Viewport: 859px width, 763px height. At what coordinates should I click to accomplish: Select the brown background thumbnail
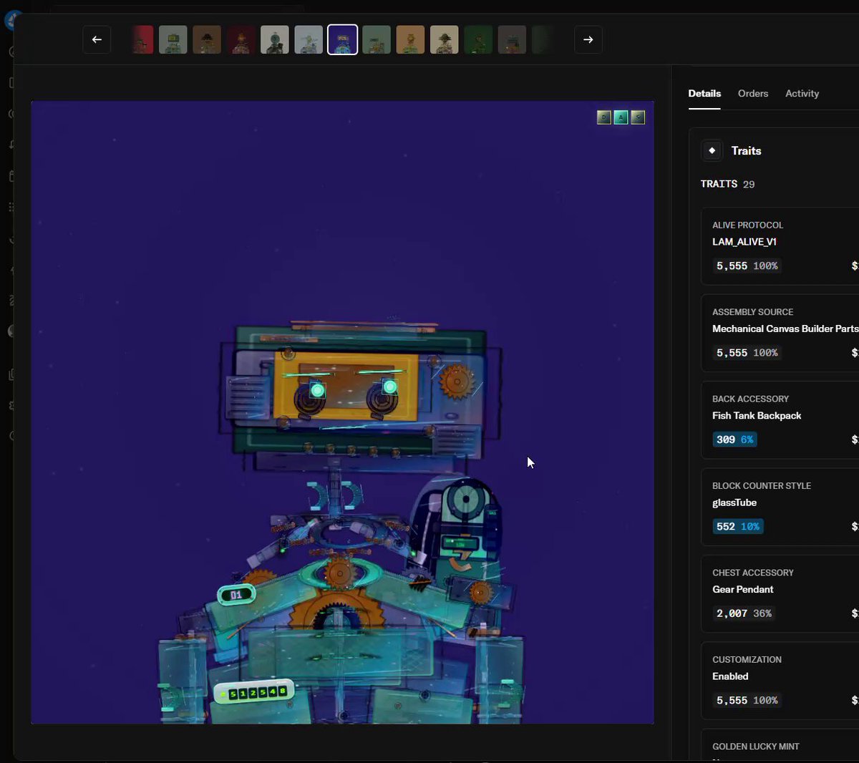click(x=207, y=40)
